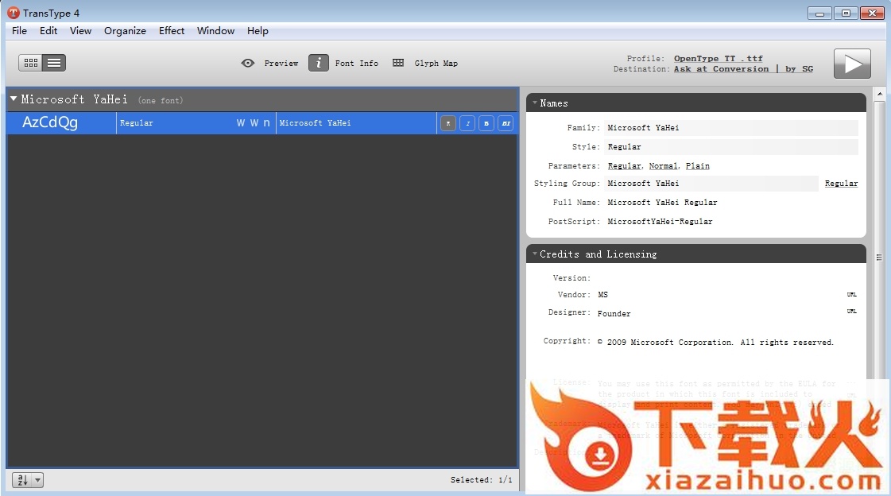
Task: Click the W W n width weight indicators
Action: (253, 122)
